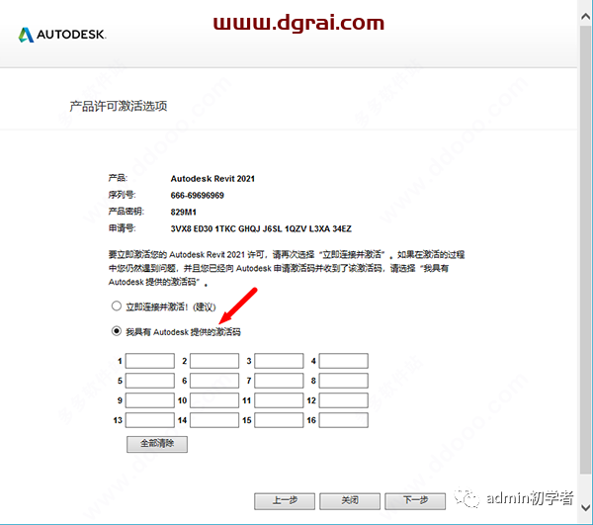This screenshot has width=593, height=525.
Task: Click activation code field 1
Action: click(150, 361)
